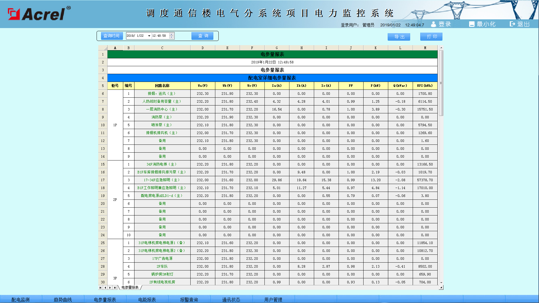
Task: Click the horizontal scrollbar end arrow
Action: pos(441,288)
